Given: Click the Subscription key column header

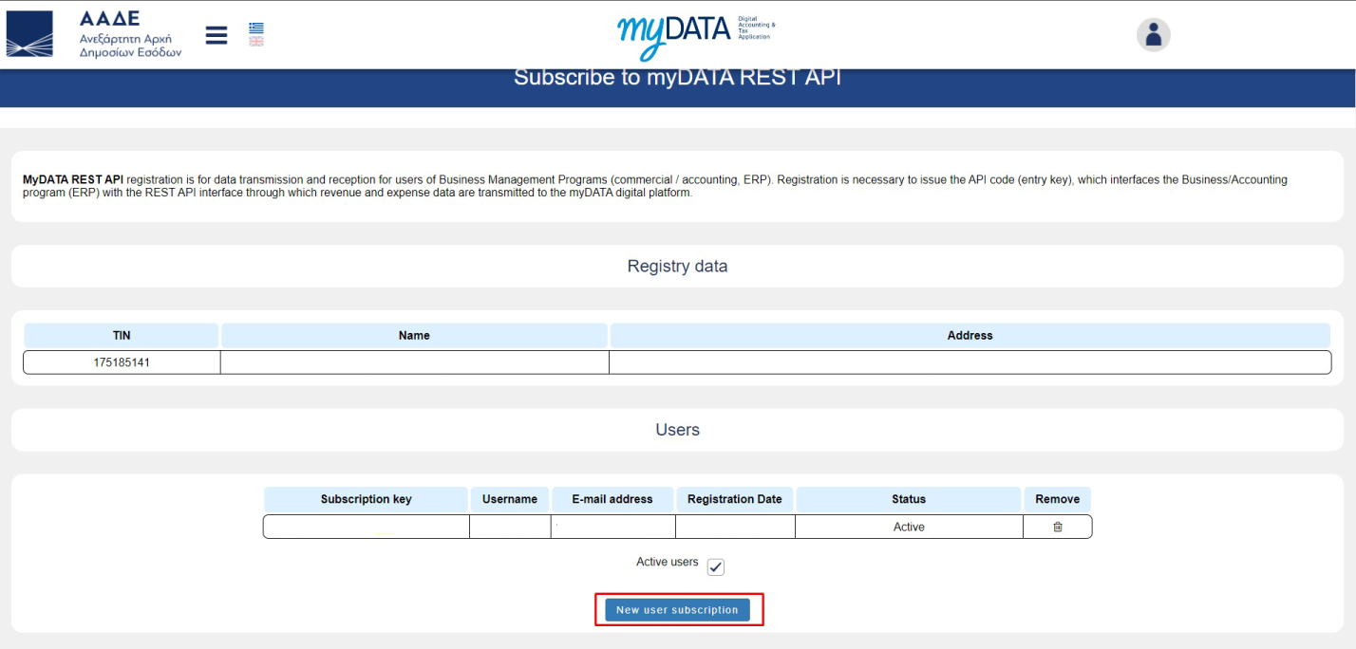Looking at the screenshot, I should tap(366, 499).
